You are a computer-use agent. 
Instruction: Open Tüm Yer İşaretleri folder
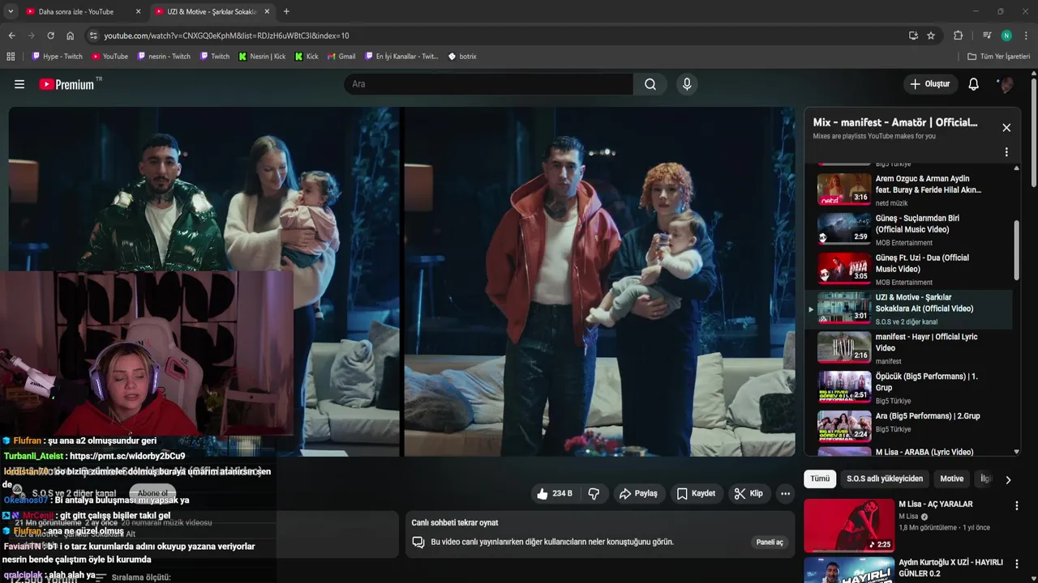click(x=999, y=57)
